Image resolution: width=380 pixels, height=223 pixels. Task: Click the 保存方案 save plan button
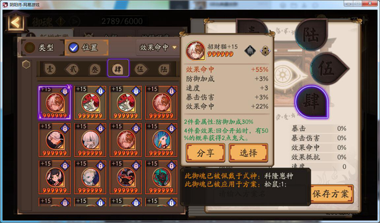point(331,194)
